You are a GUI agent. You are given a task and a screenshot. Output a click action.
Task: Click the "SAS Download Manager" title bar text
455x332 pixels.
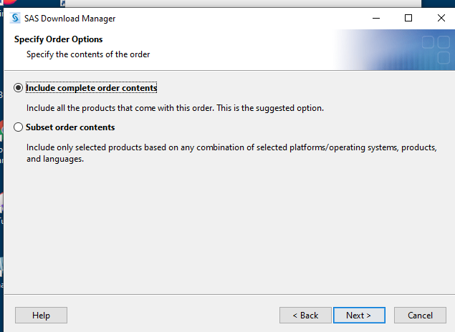70,19
